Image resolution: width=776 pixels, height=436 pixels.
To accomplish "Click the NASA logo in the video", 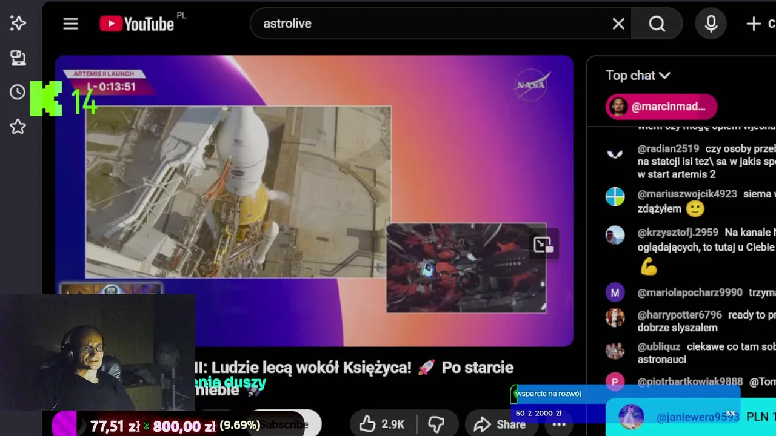I will [533, 85].
